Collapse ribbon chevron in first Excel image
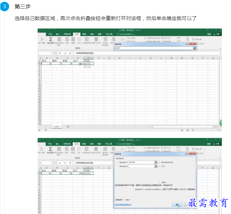 [220, 48]
